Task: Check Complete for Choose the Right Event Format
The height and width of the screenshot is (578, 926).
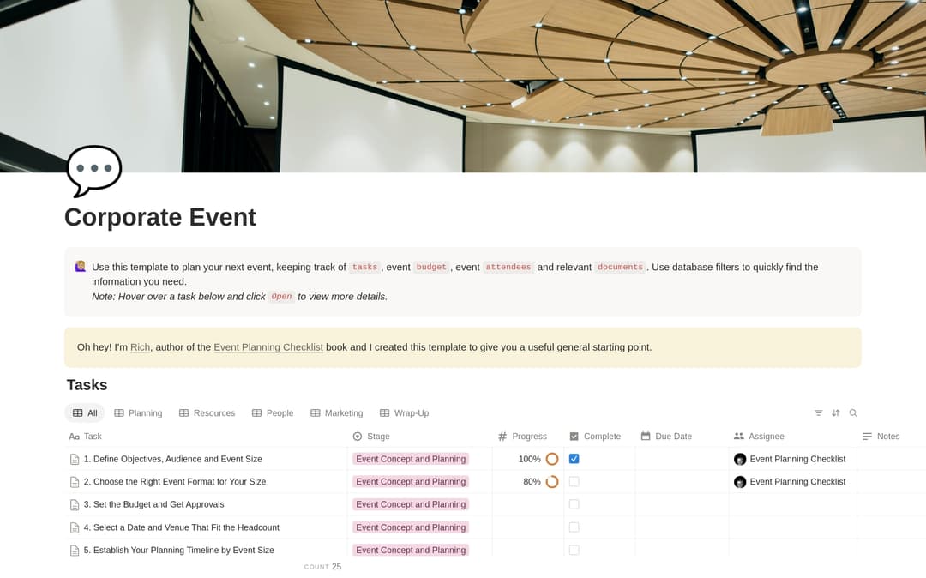Action: 574,482
